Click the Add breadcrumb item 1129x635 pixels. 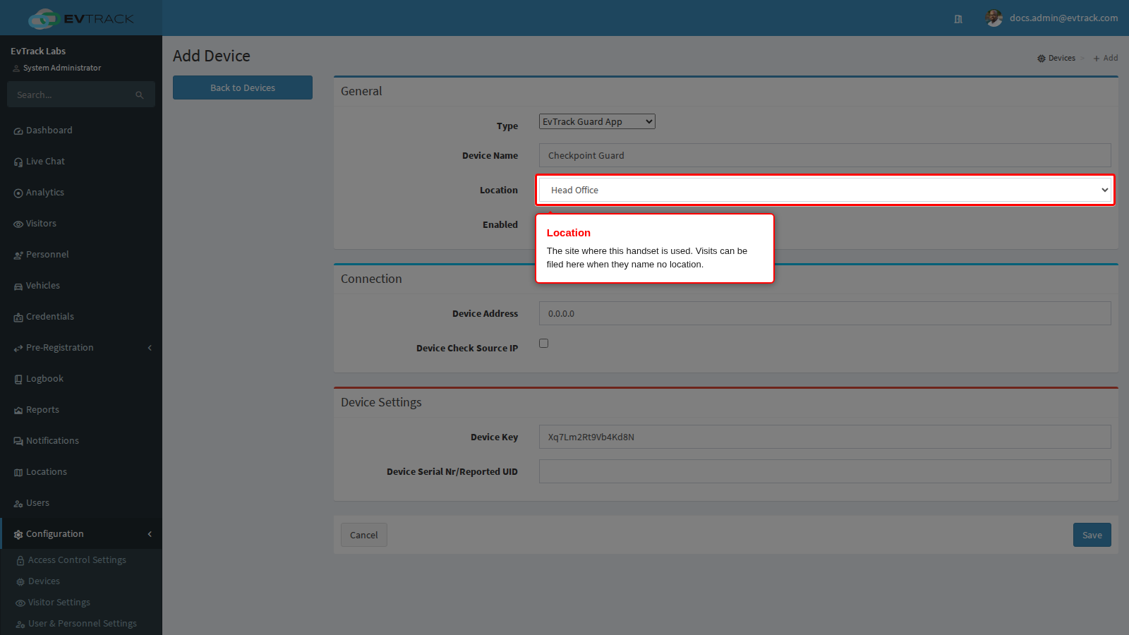pyautogui.click(x=1106, y=58)
